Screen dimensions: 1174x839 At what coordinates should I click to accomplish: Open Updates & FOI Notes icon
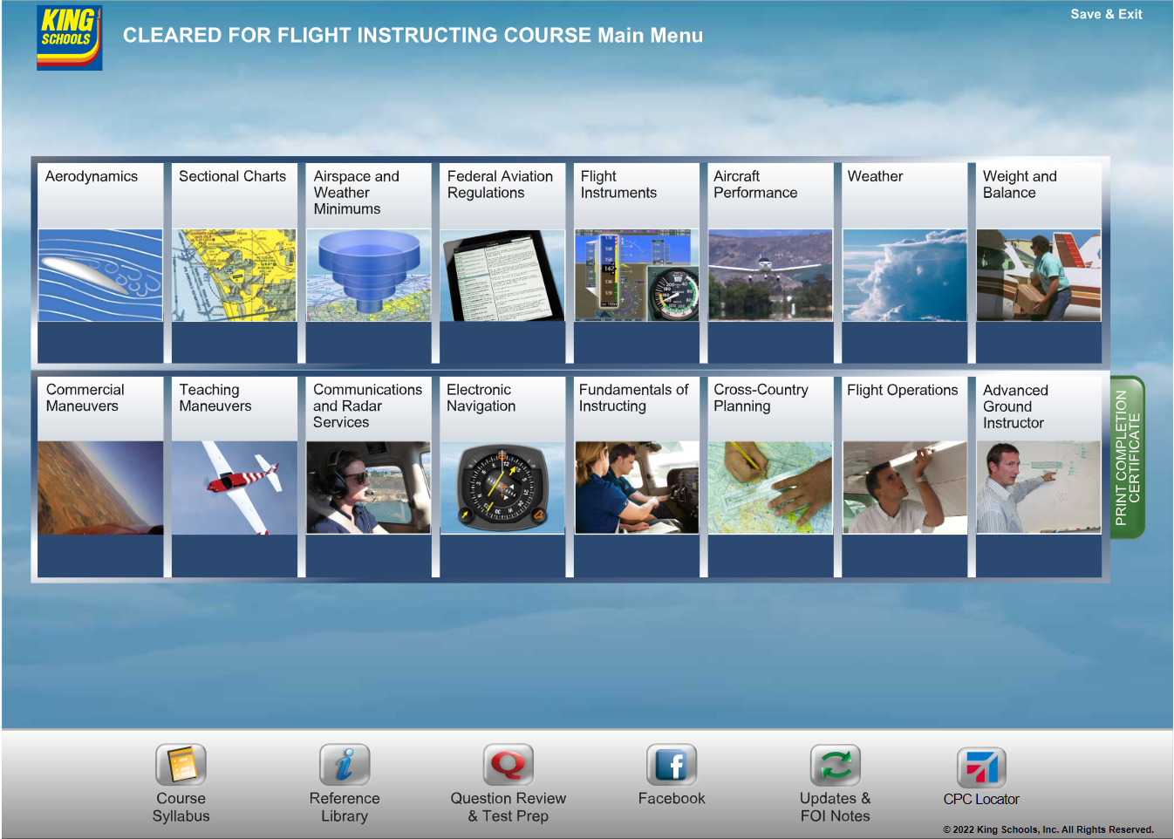tap(835, 766)
